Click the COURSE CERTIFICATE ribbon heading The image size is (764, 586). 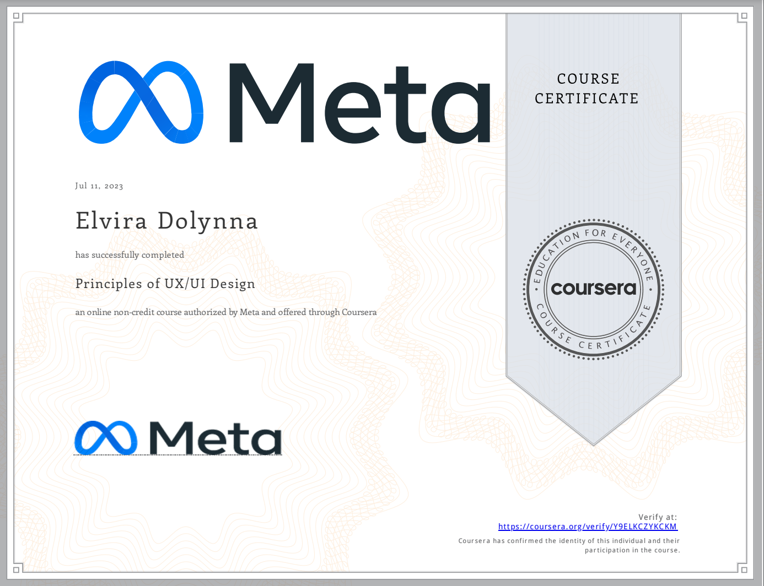[587, 89]
